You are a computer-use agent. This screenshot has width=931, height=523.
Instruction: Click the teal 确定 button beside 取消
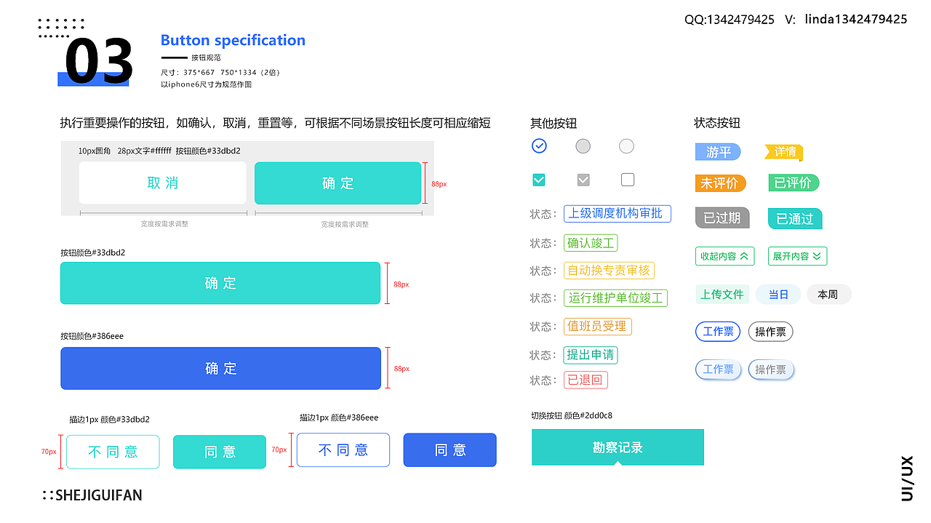coord(337,183)
